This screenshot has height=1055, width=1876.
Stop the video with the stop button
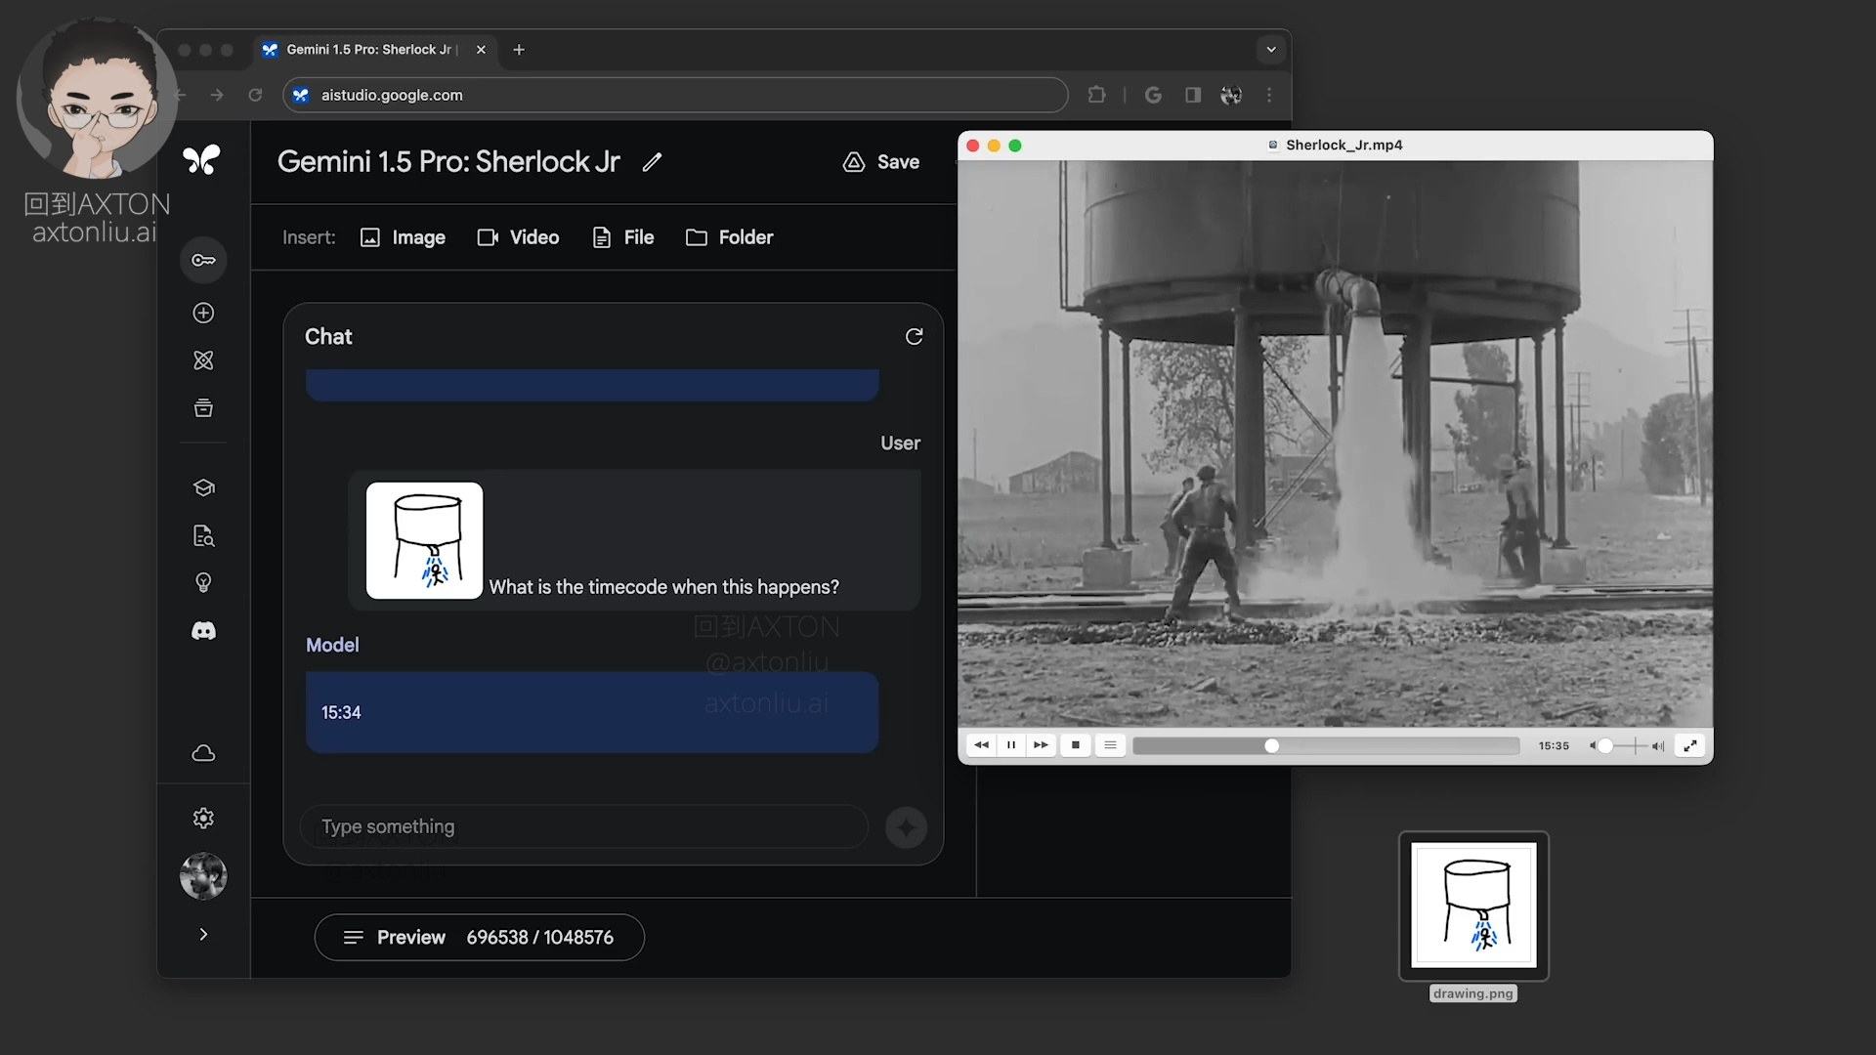(x=1076, y=745)
